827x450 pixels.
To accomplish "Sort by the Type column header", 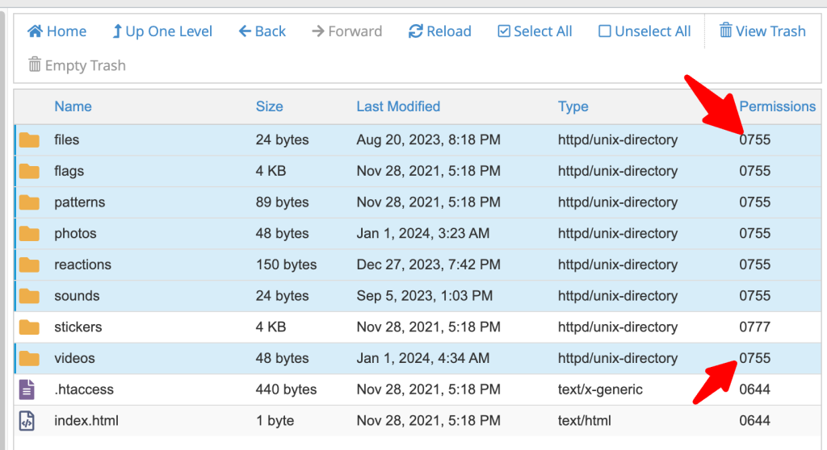I will tap(573, 106).
